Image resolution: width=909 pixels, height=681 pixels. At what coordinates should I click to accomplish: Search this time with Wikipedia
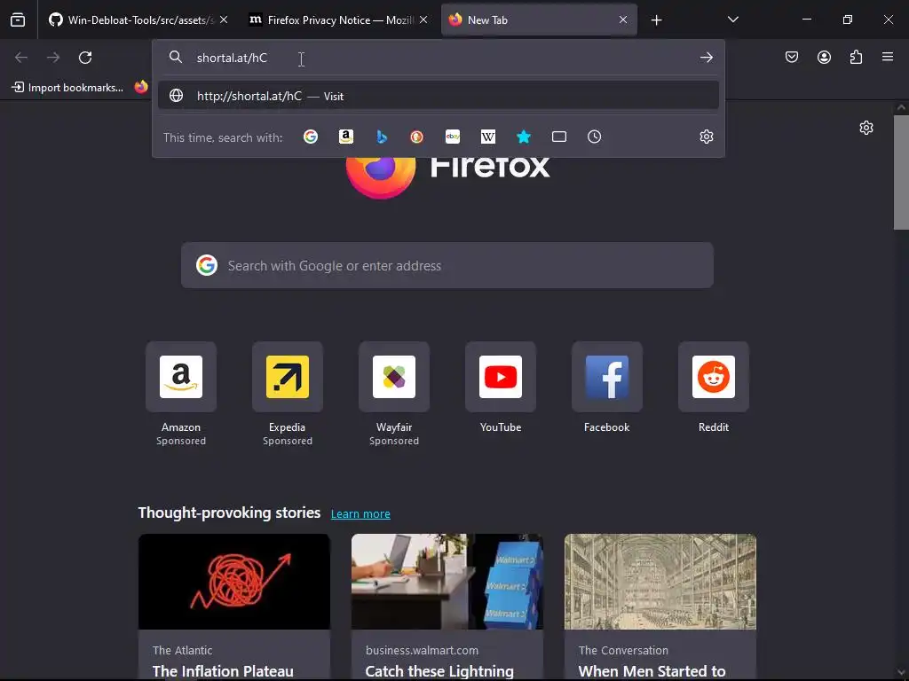point(488,137)
